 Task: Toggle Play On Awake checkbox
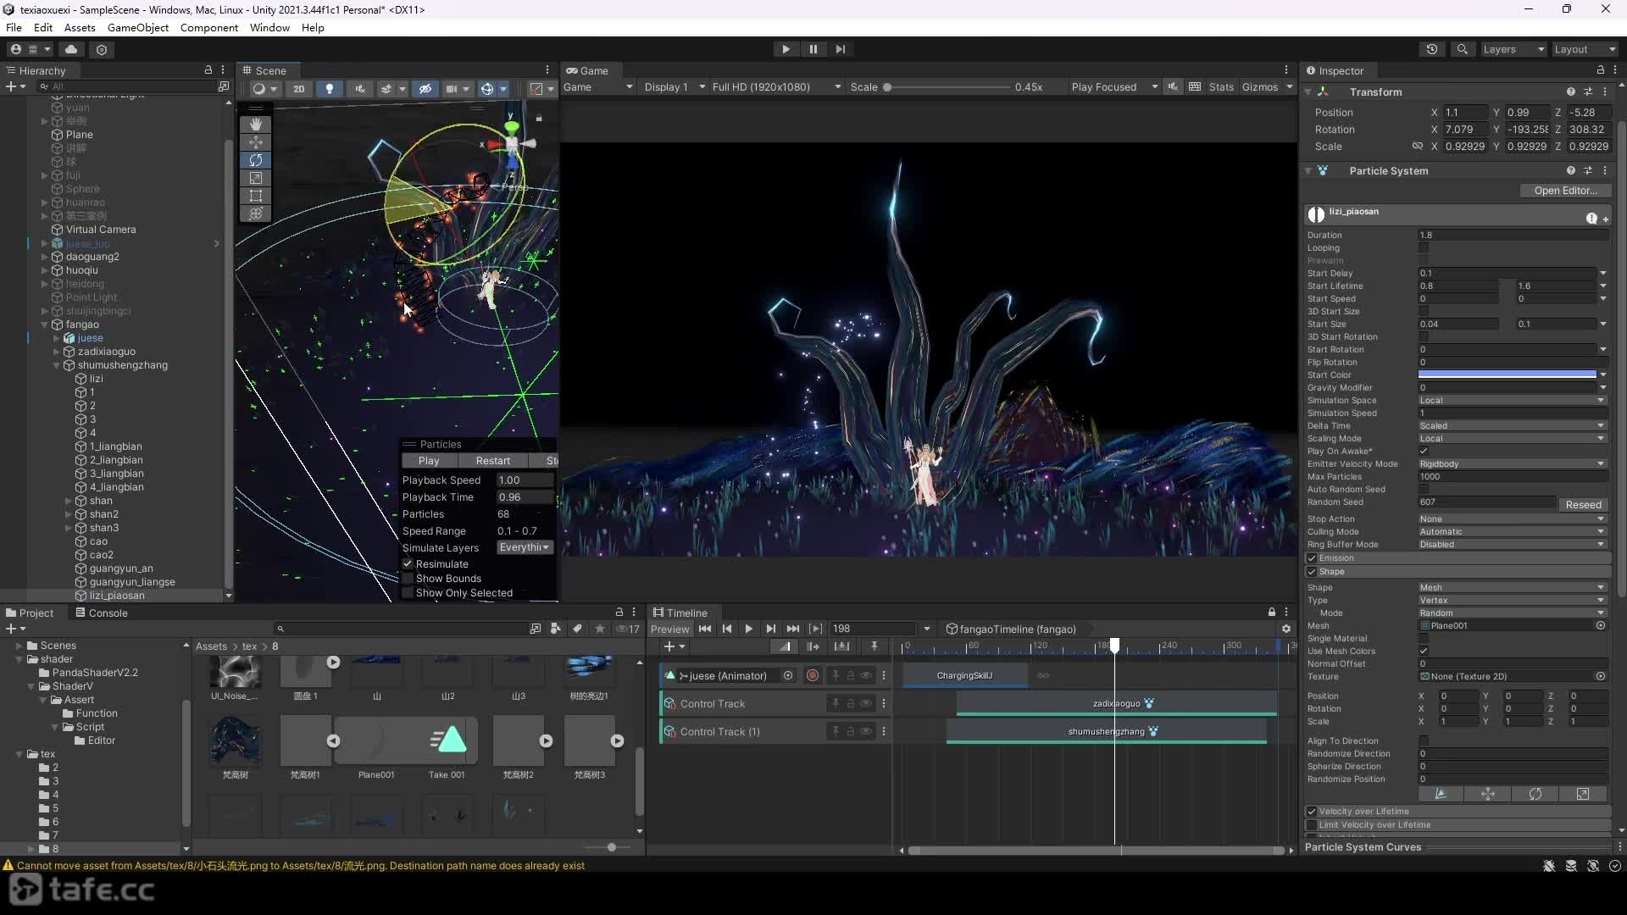point(1424,451)
